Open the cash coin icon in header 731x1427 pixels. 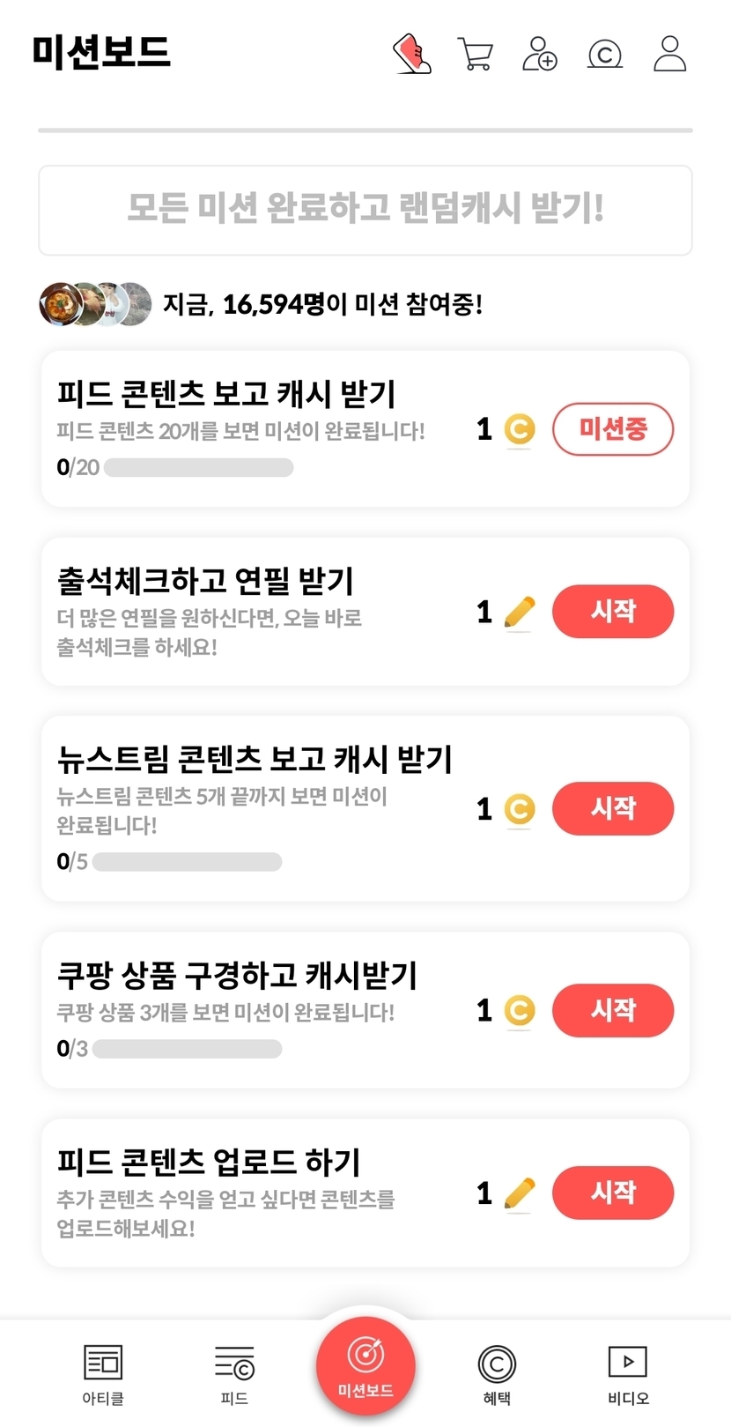pos(605,54)
